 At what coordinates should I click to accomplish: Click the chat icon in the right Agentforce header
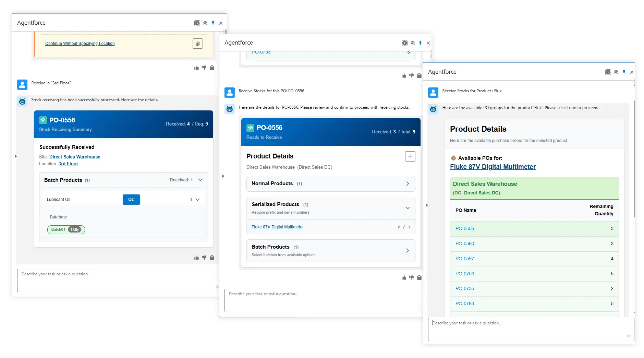(616, 72)
